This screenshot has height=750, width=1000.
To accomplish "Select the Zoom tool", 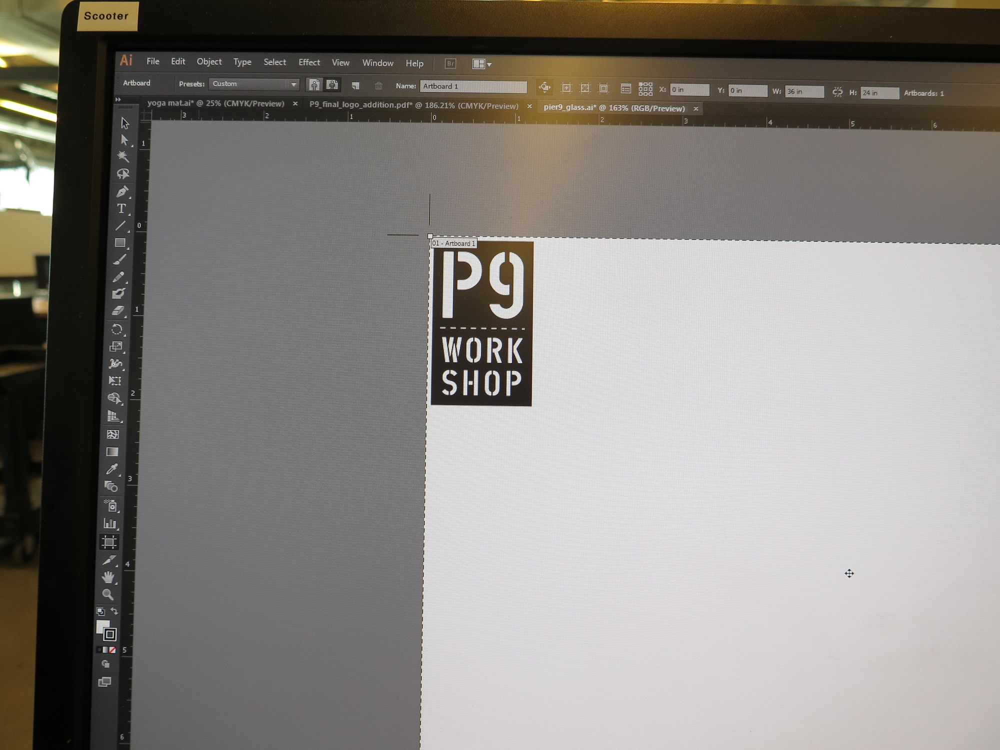I will 107,594.
